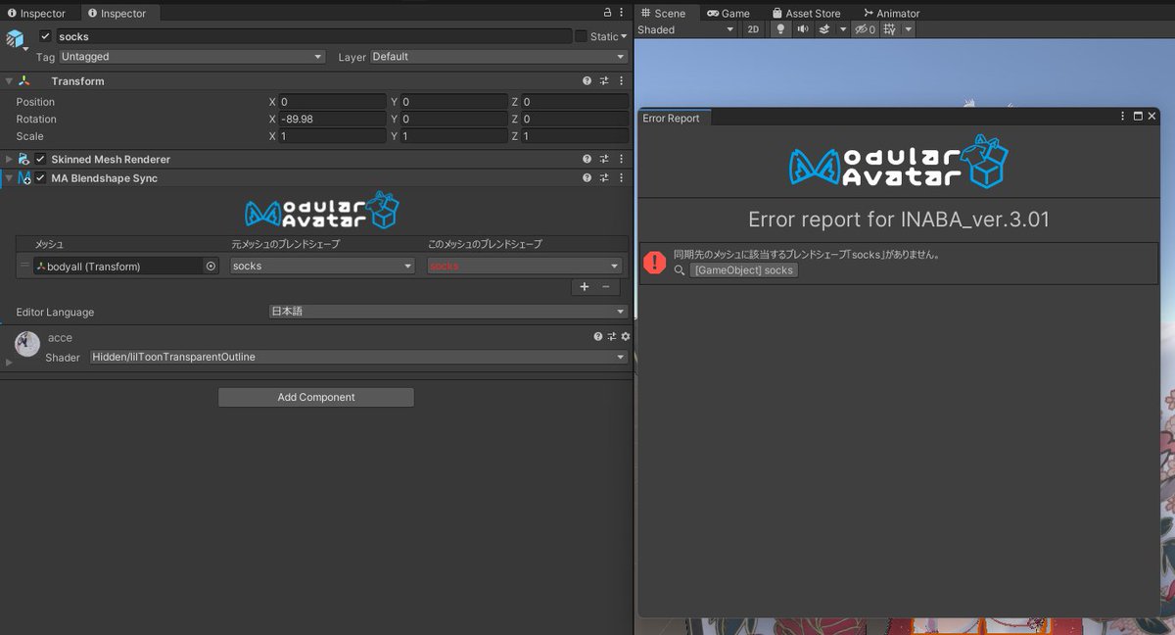The image size is (1175, 635).
Task: Open Transform component more options menu
Action: [621, 81]
